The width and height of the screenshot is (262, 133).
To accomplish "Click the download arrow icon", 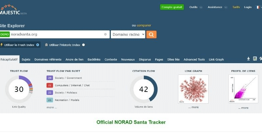I will point(249,58).
